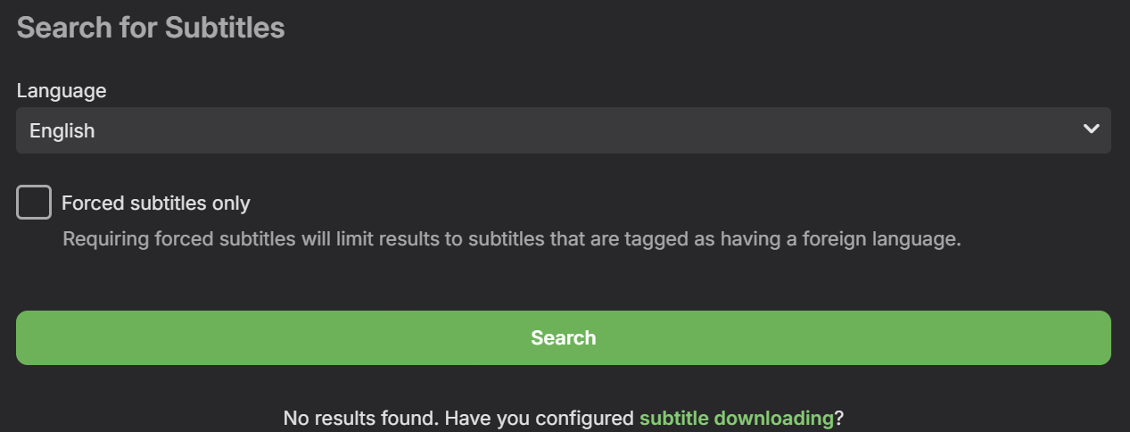1130x432 pixels.
Task: Open the 'subtitle downloading' link
Action: click(736, 418)
